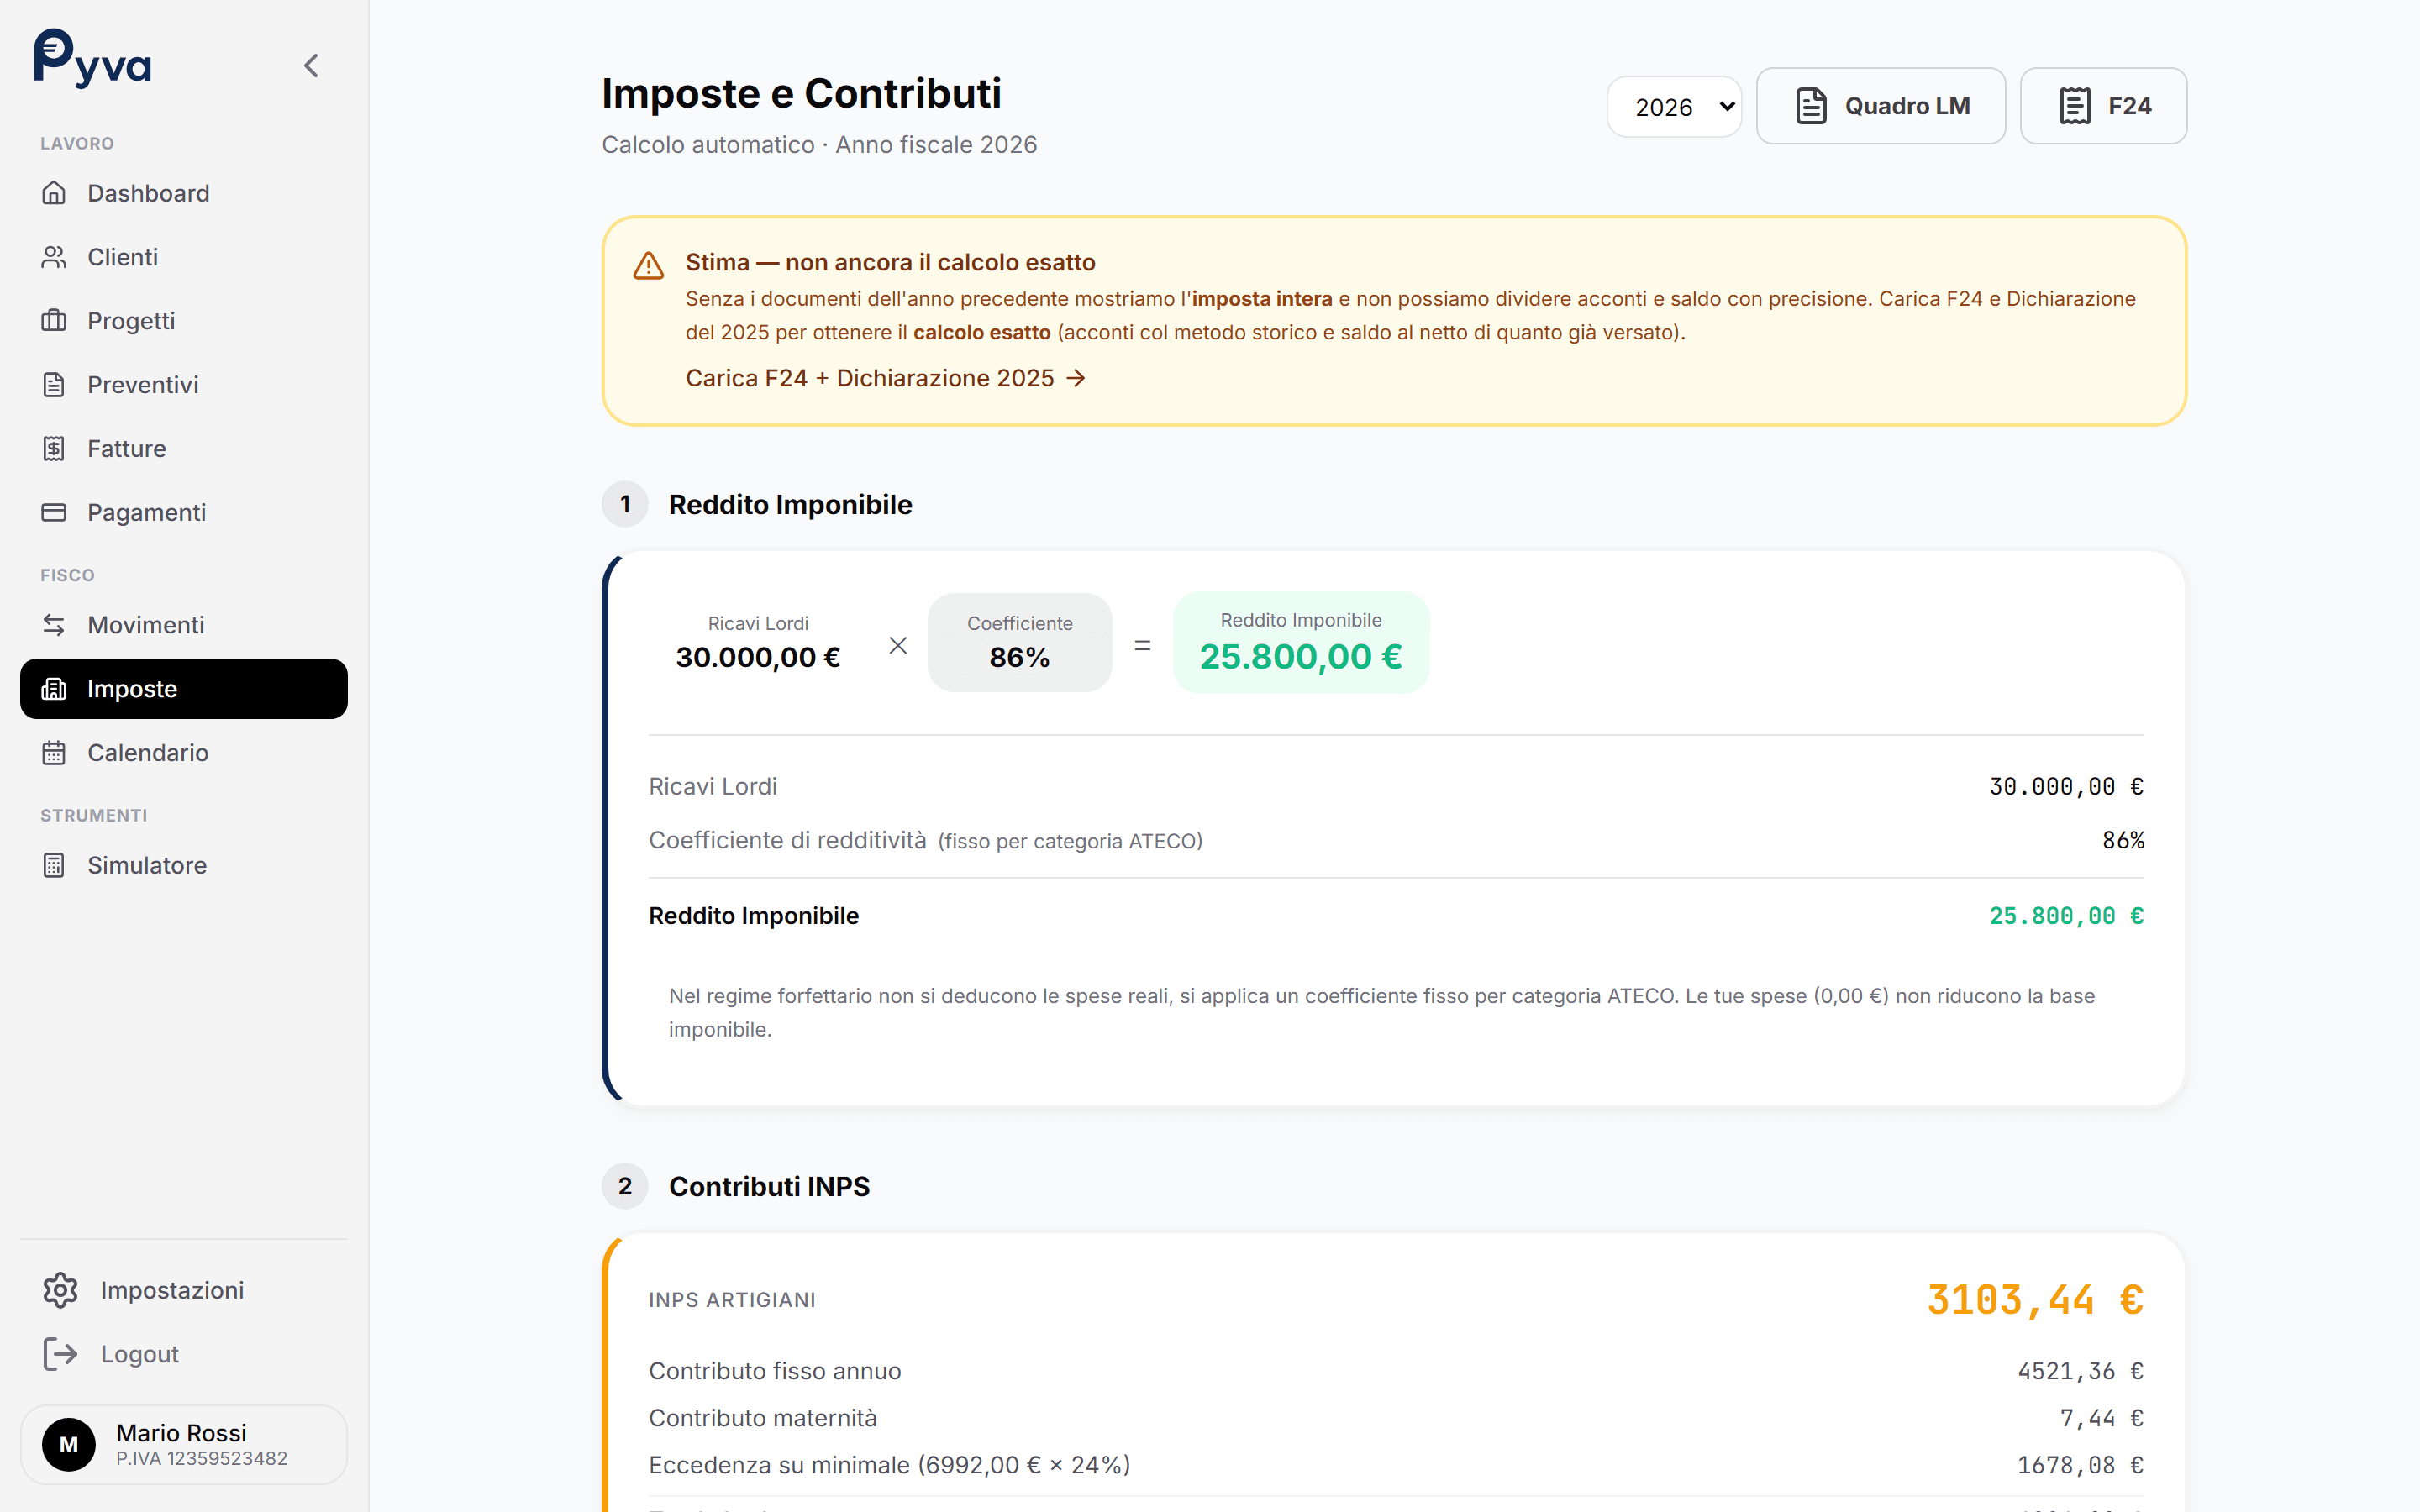Click the Eccedenza su minimale 1678,08 € value
Screen dimensions: 2420x1512
point(2080,1465)
